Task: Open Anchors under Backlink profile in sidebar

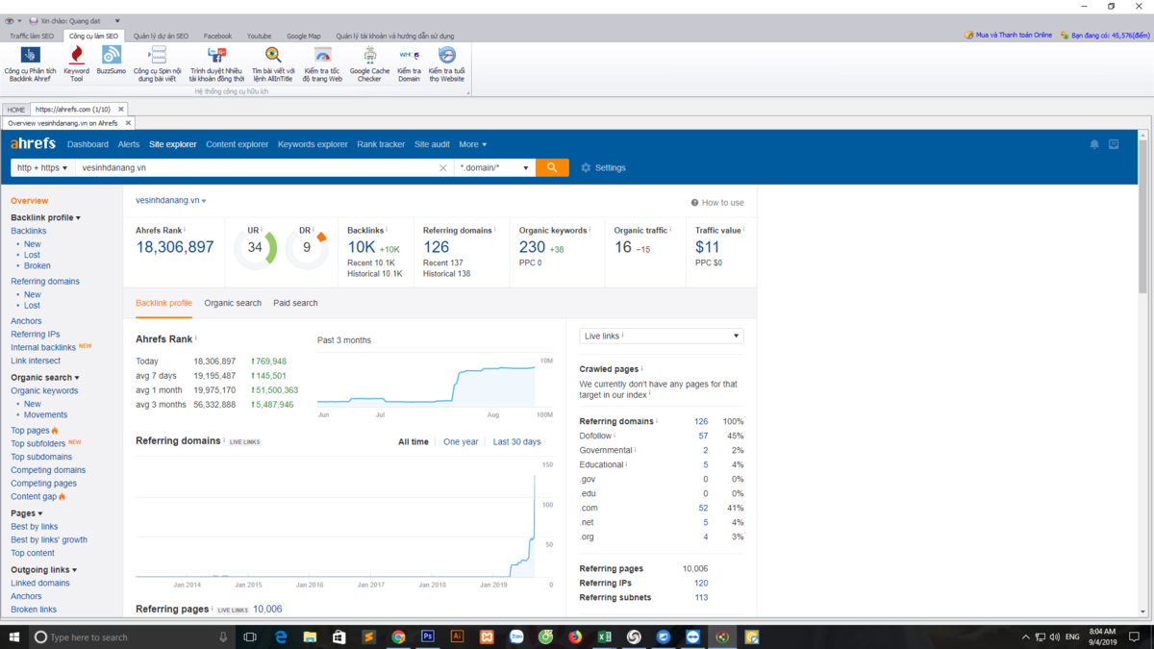Action: coord(26,321)
